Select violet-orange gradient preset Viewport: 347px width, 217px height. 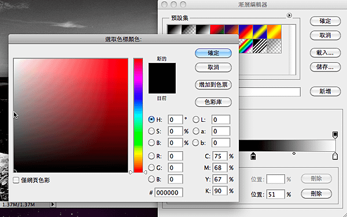coord(231,29)
